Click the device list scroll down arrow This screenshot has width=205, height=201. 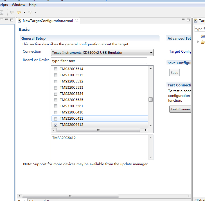[x=151, y=125]
